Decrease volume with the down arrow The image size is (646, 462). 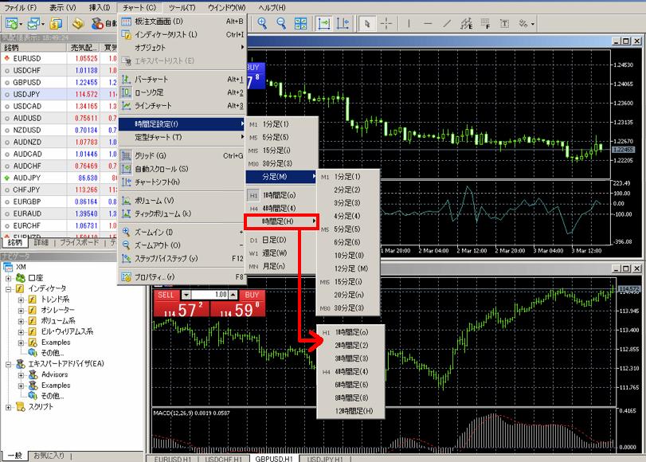click(x=186, y=295)
